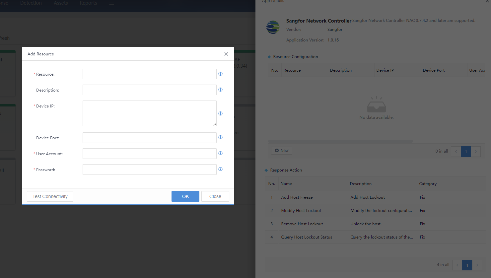Click the horizontal scrollbar under Resource Configuration table
Screen dimensions: 491x278
tap(340, 141)
